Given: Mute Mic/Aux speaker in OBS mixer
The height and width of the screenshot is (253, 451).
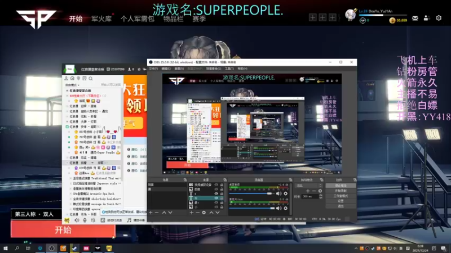Looking at the screenshot, I should 278,208.
